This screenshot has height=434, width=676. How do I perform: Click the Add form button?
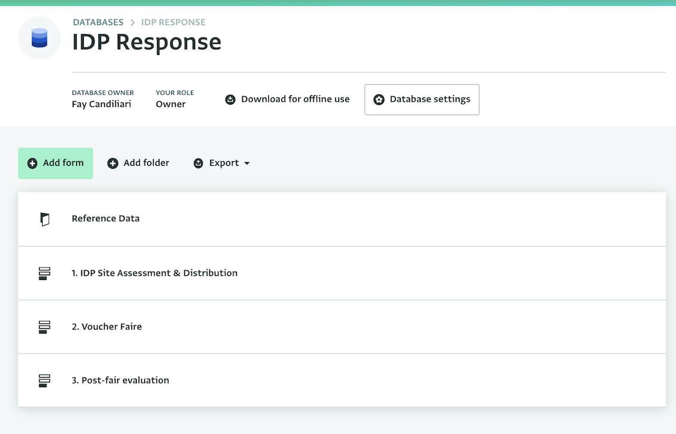tap(55, 163)
